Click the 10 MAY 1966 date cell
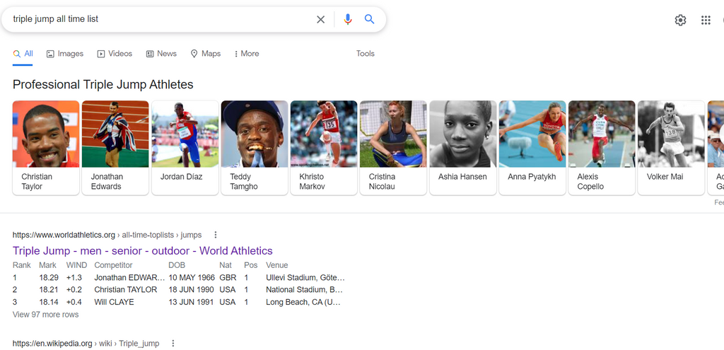This screenshot has width=724, height=350. 192,277
